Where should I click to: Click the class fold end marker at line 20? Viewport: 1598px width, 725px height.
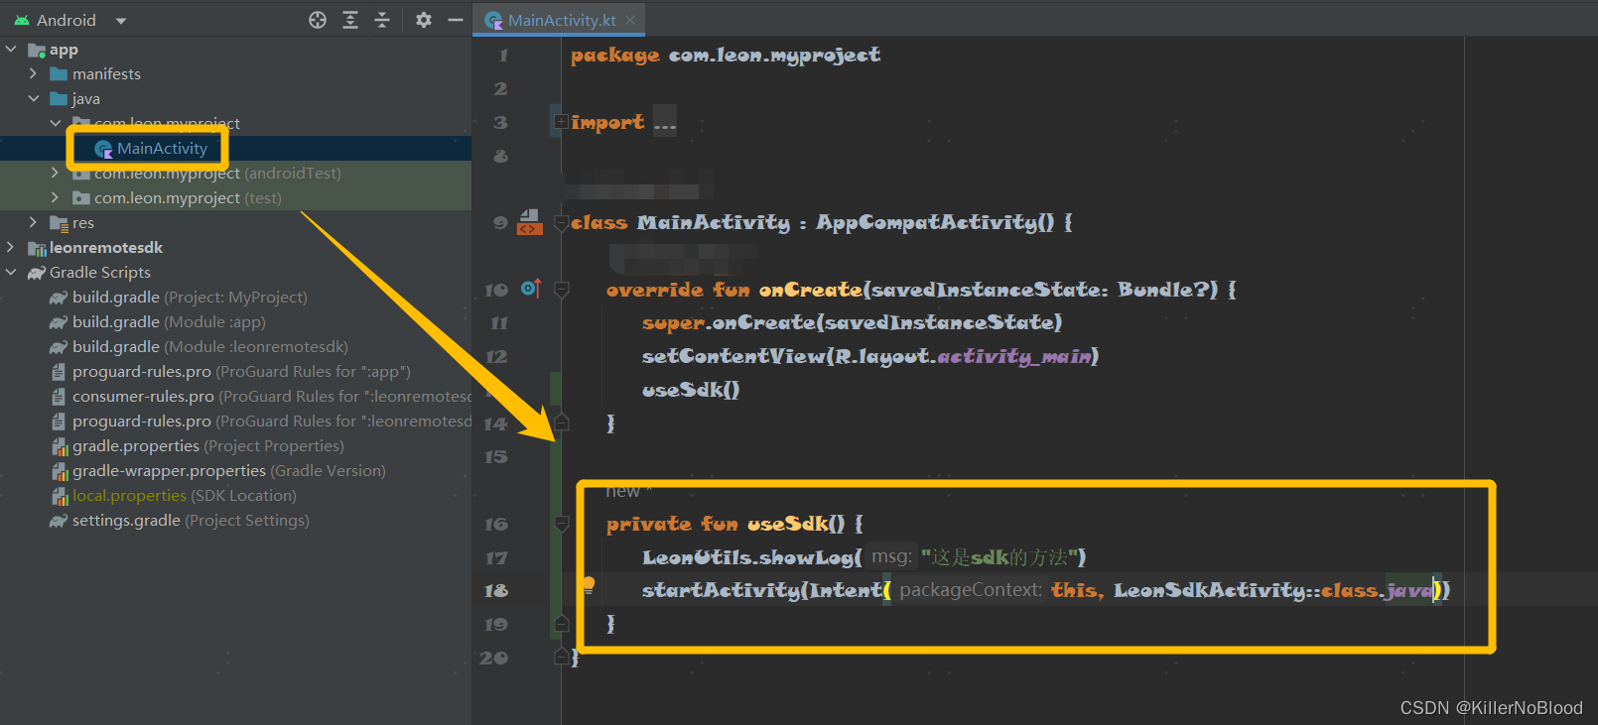(x=561, y=657)
